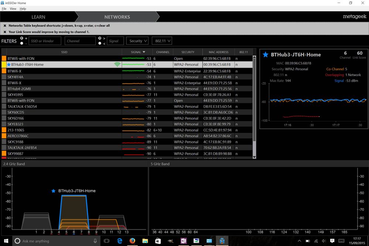Click the blue star in the BTHub3-JT6H-Home details panel
The width and height of the screenshot is (369, 246).
click(x=266, y=55)
